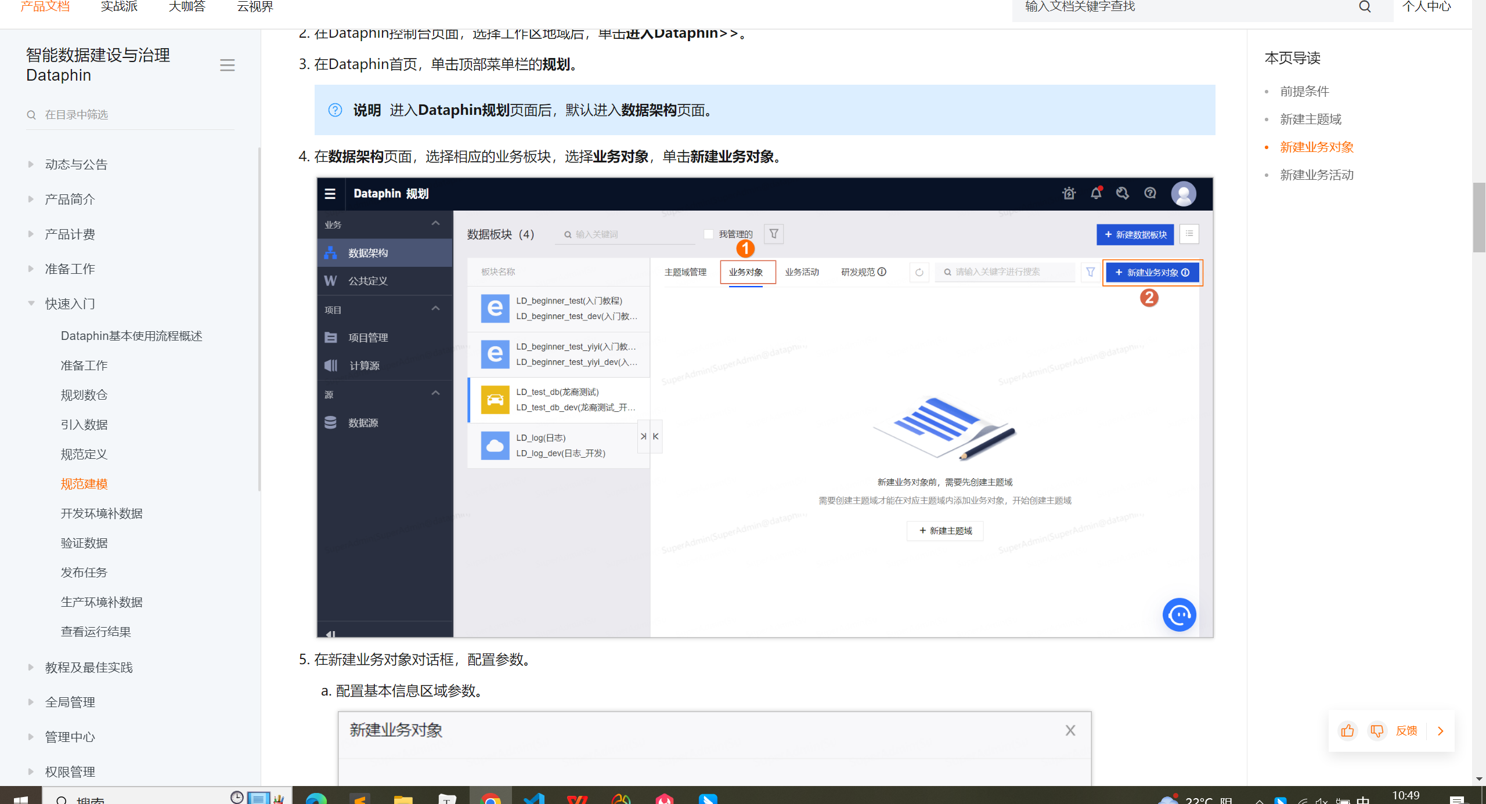Open the 实战派 top tab

point(119,6)
